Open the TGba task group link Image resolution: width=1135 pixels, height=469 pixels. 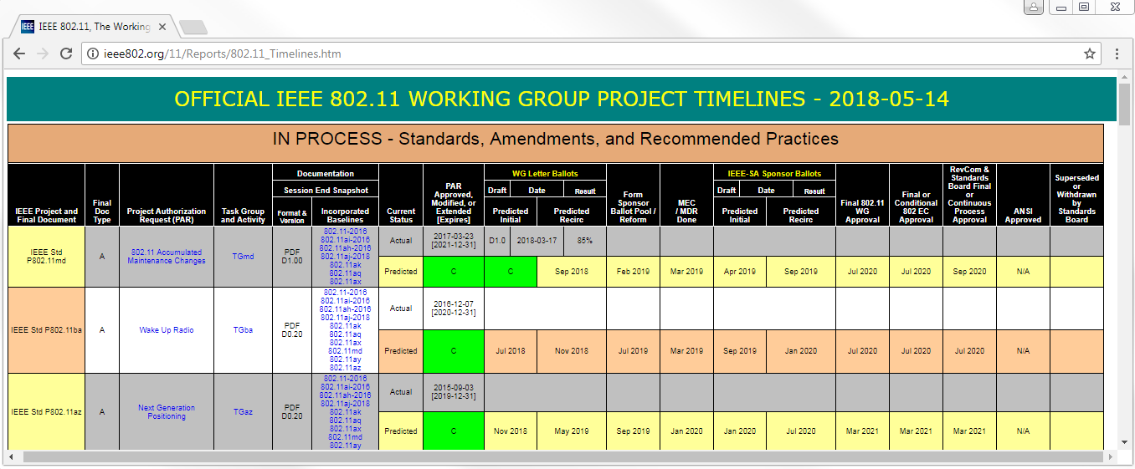243,330
